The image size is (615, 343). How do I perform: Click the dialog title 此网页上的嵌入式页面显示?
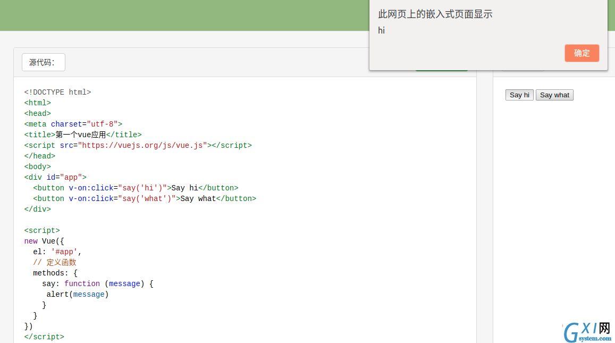[x=435, y=14]
